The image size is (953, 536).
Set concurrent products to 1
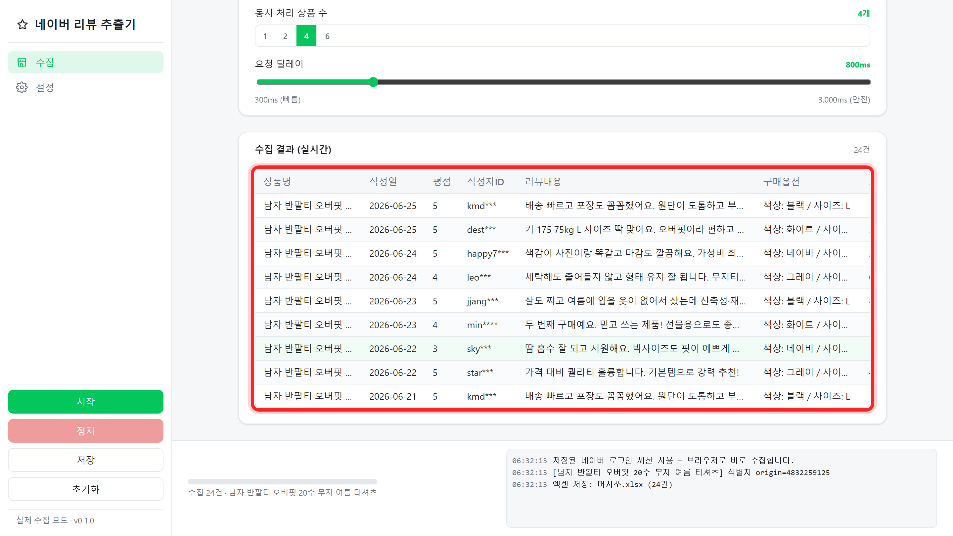tap(265, 36)
